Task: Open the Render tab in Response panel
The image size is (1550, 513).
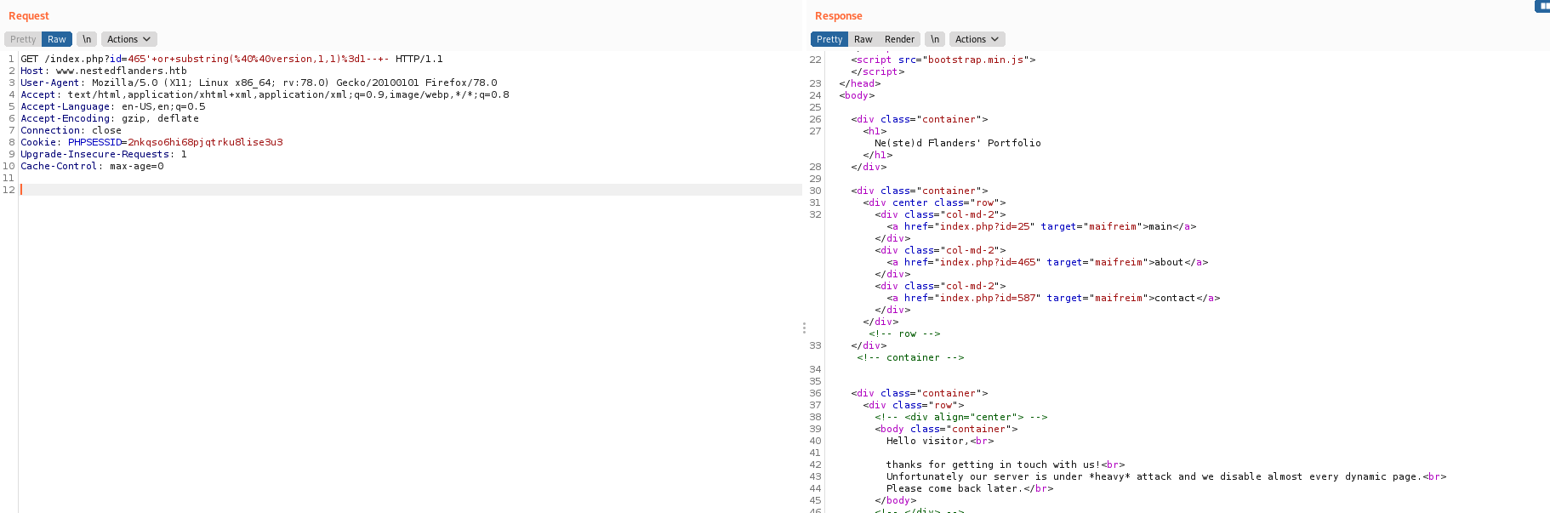Action: pyautogui.click(x=899, y=39)
